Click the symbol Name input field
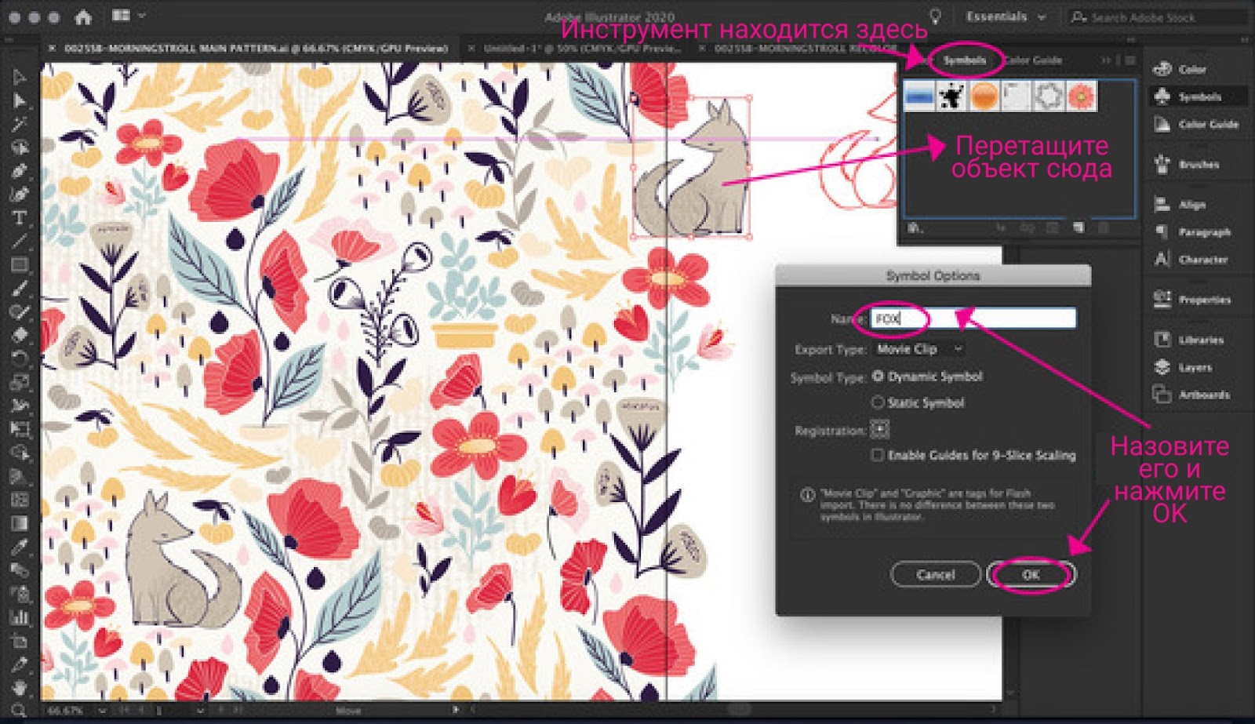Screen dimensions: 1255x724 click(973, 318)
